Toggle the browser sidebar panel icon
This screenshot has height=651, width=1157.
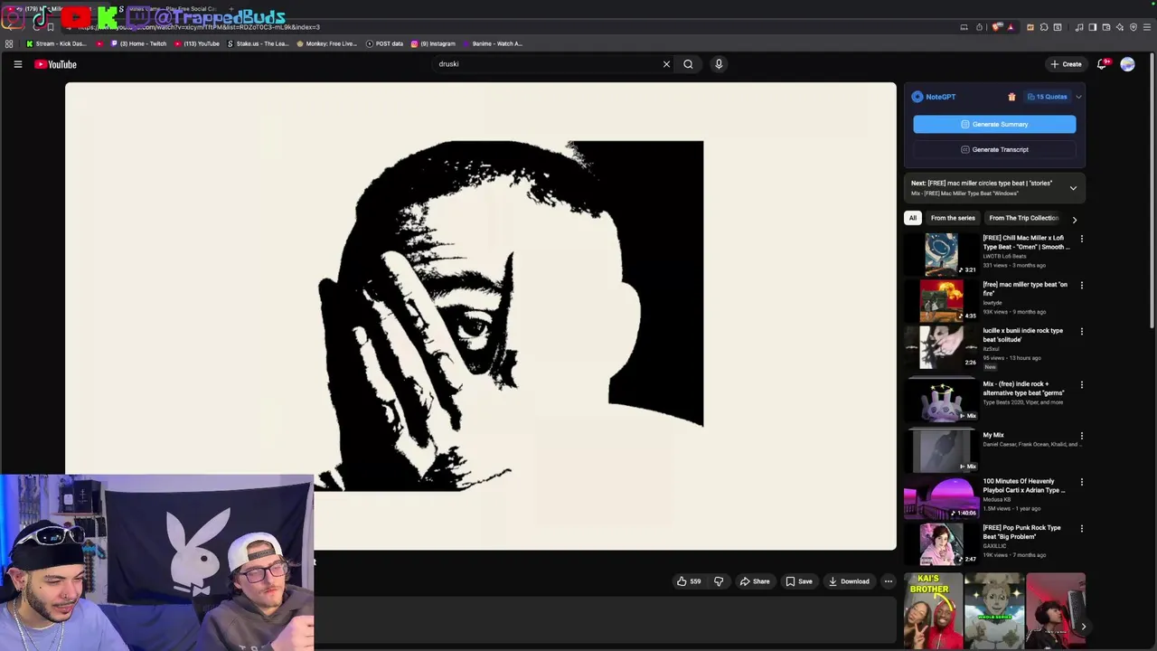coord(1092,27)
